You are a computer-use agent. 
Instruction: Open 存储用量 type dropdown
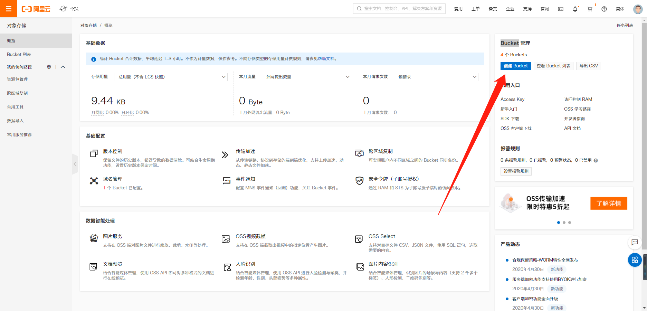(171, 77)
